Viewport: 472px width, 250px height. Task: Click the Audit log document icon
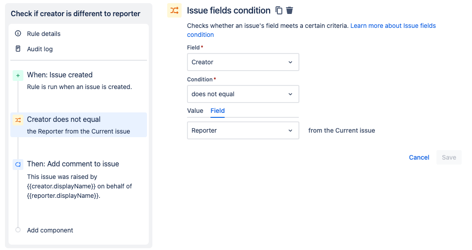tap(18, 49)
